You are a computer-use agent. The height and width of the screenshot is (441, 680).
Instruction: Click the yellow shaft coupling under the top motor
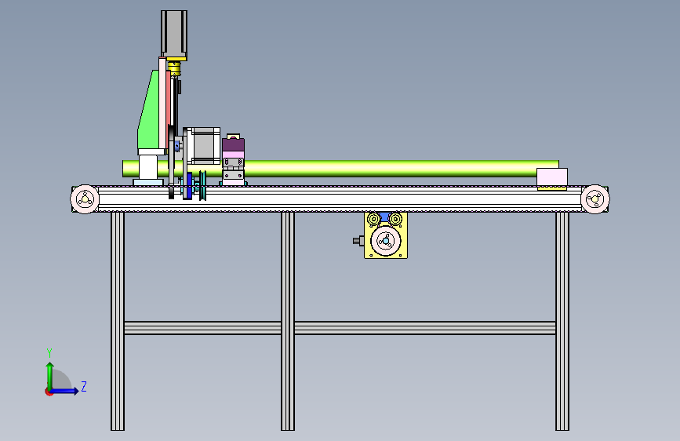174,68
